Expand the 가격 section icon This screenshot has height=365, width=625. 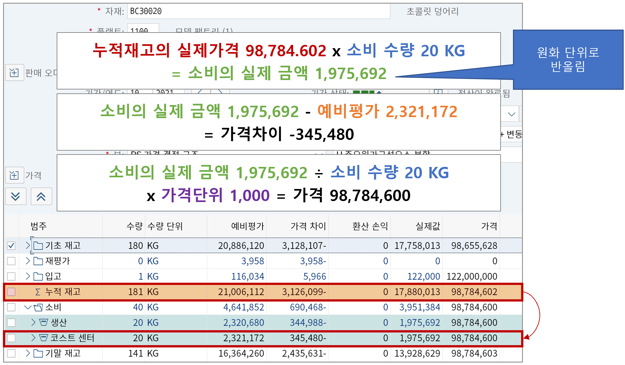tap(14, 175)
